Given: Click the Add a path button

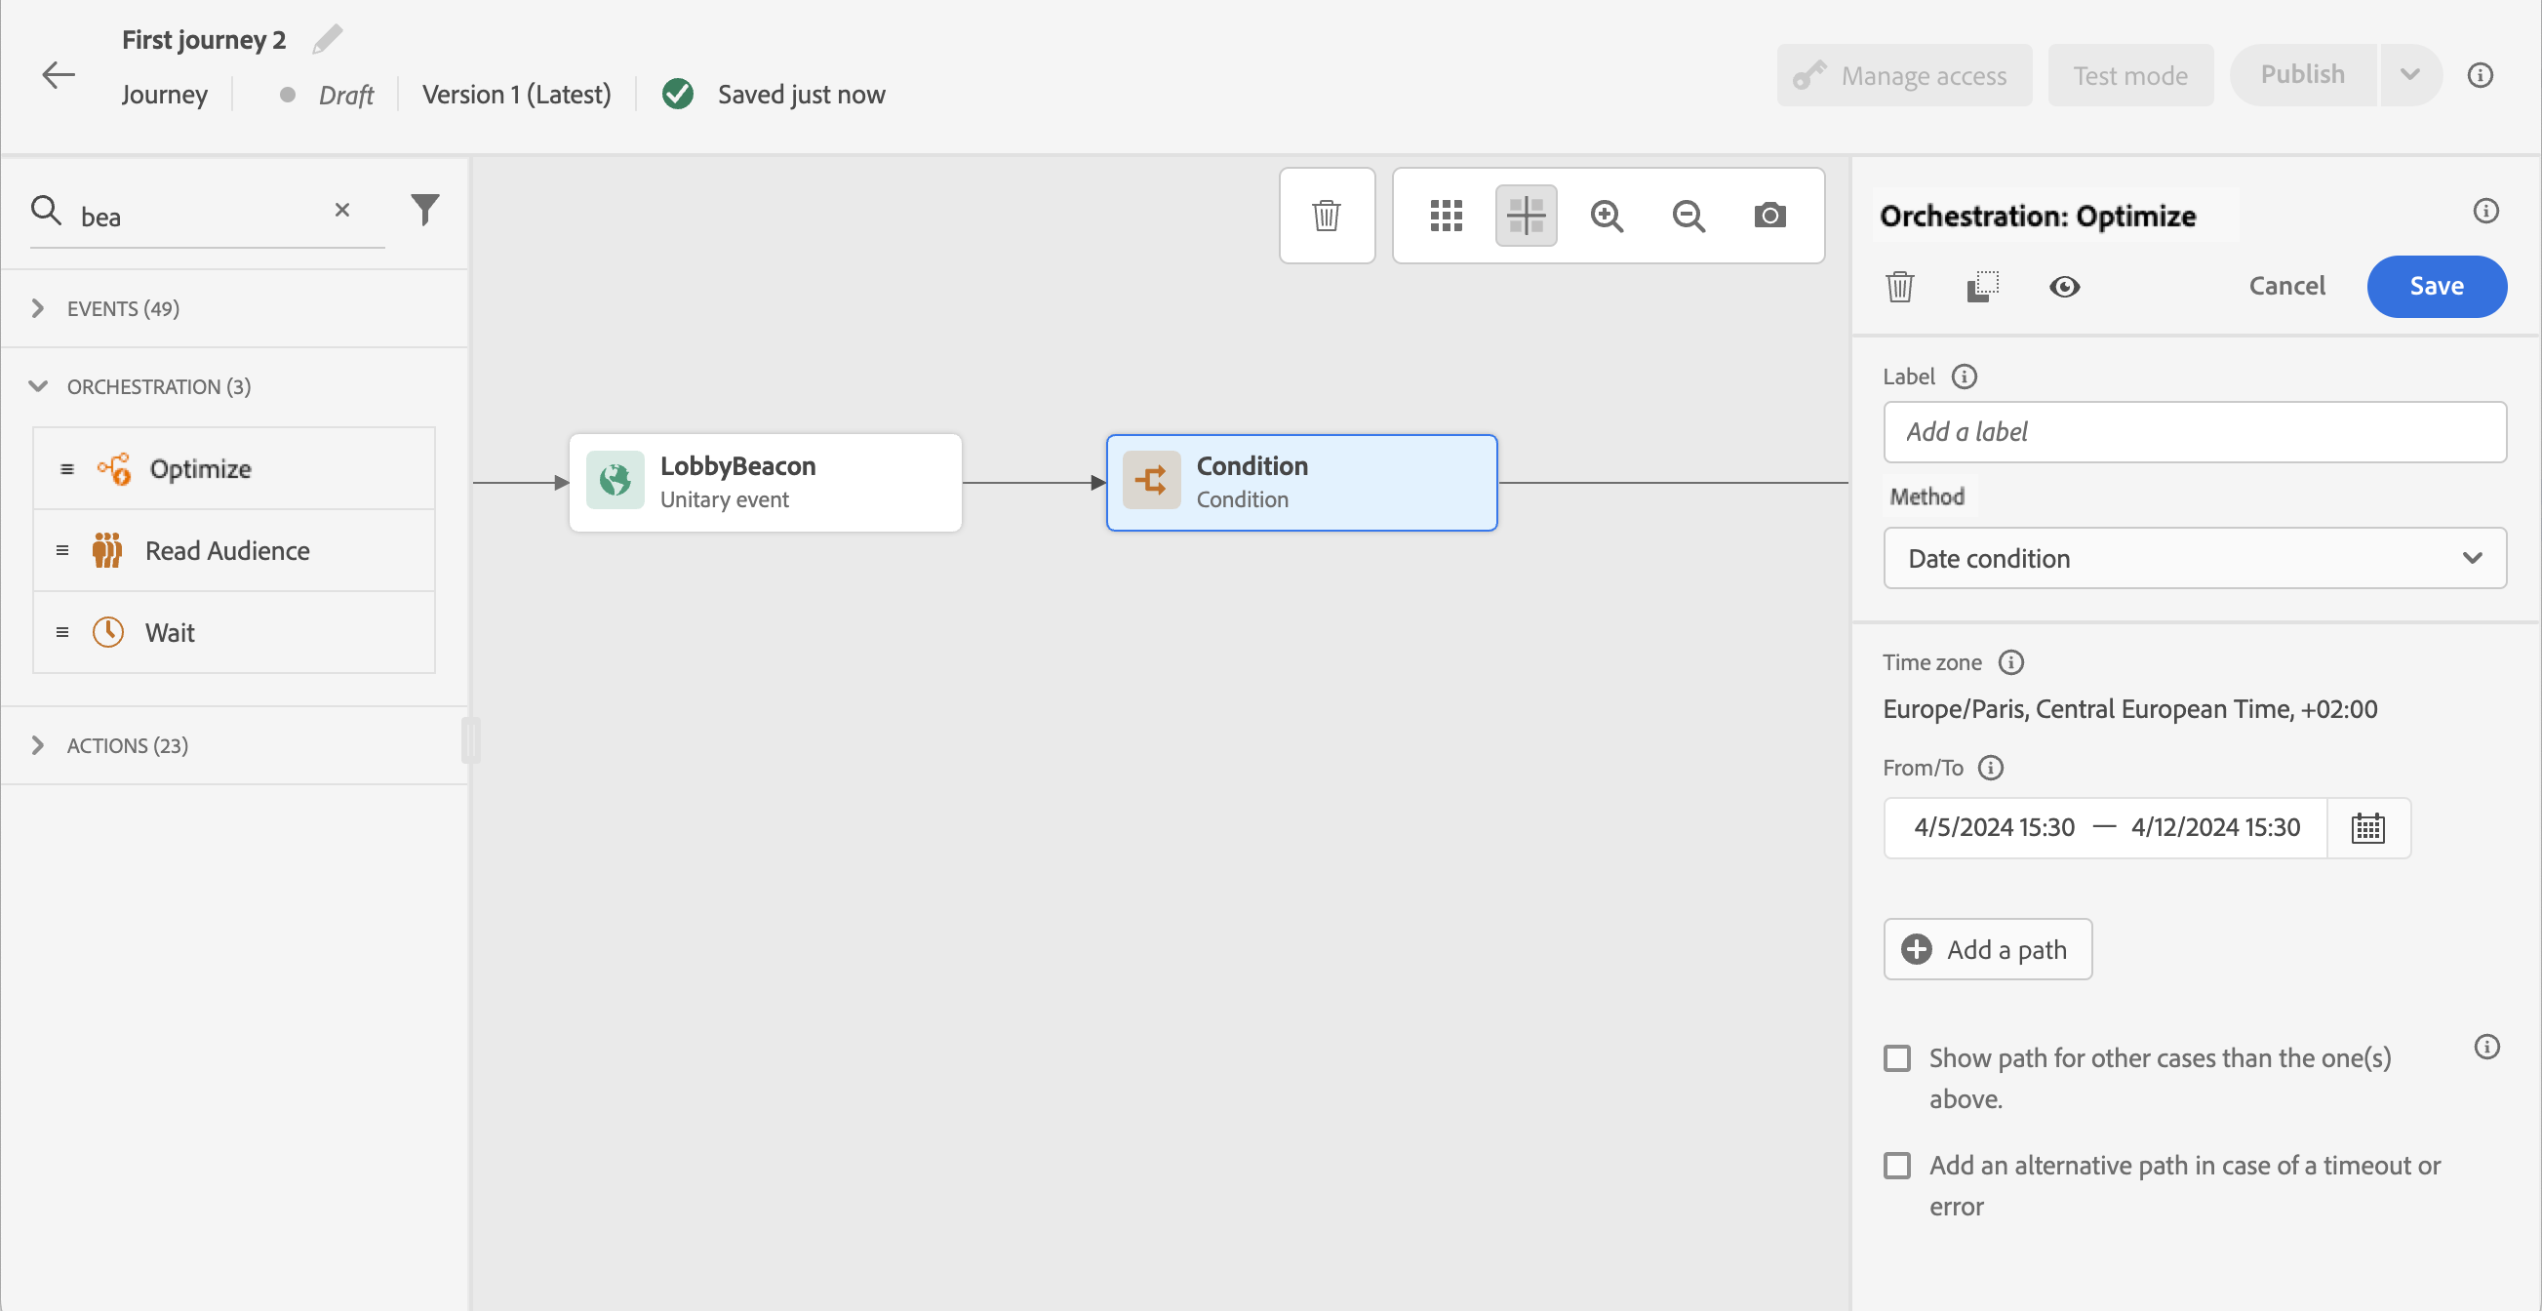Looking at the screenshot, I should [x=1986, y=949].
